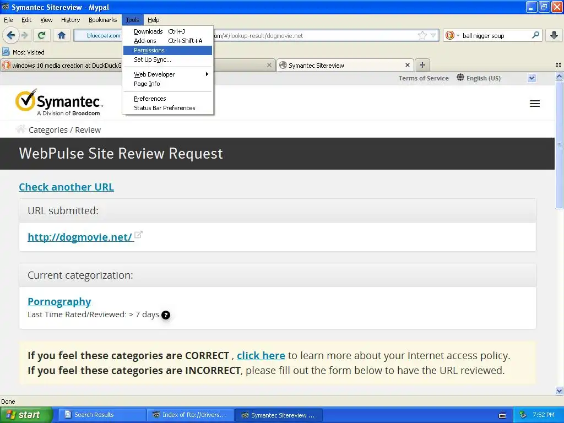The image size is (564, 423).
Task: Open the Windows start button
Action: [26, 415]
